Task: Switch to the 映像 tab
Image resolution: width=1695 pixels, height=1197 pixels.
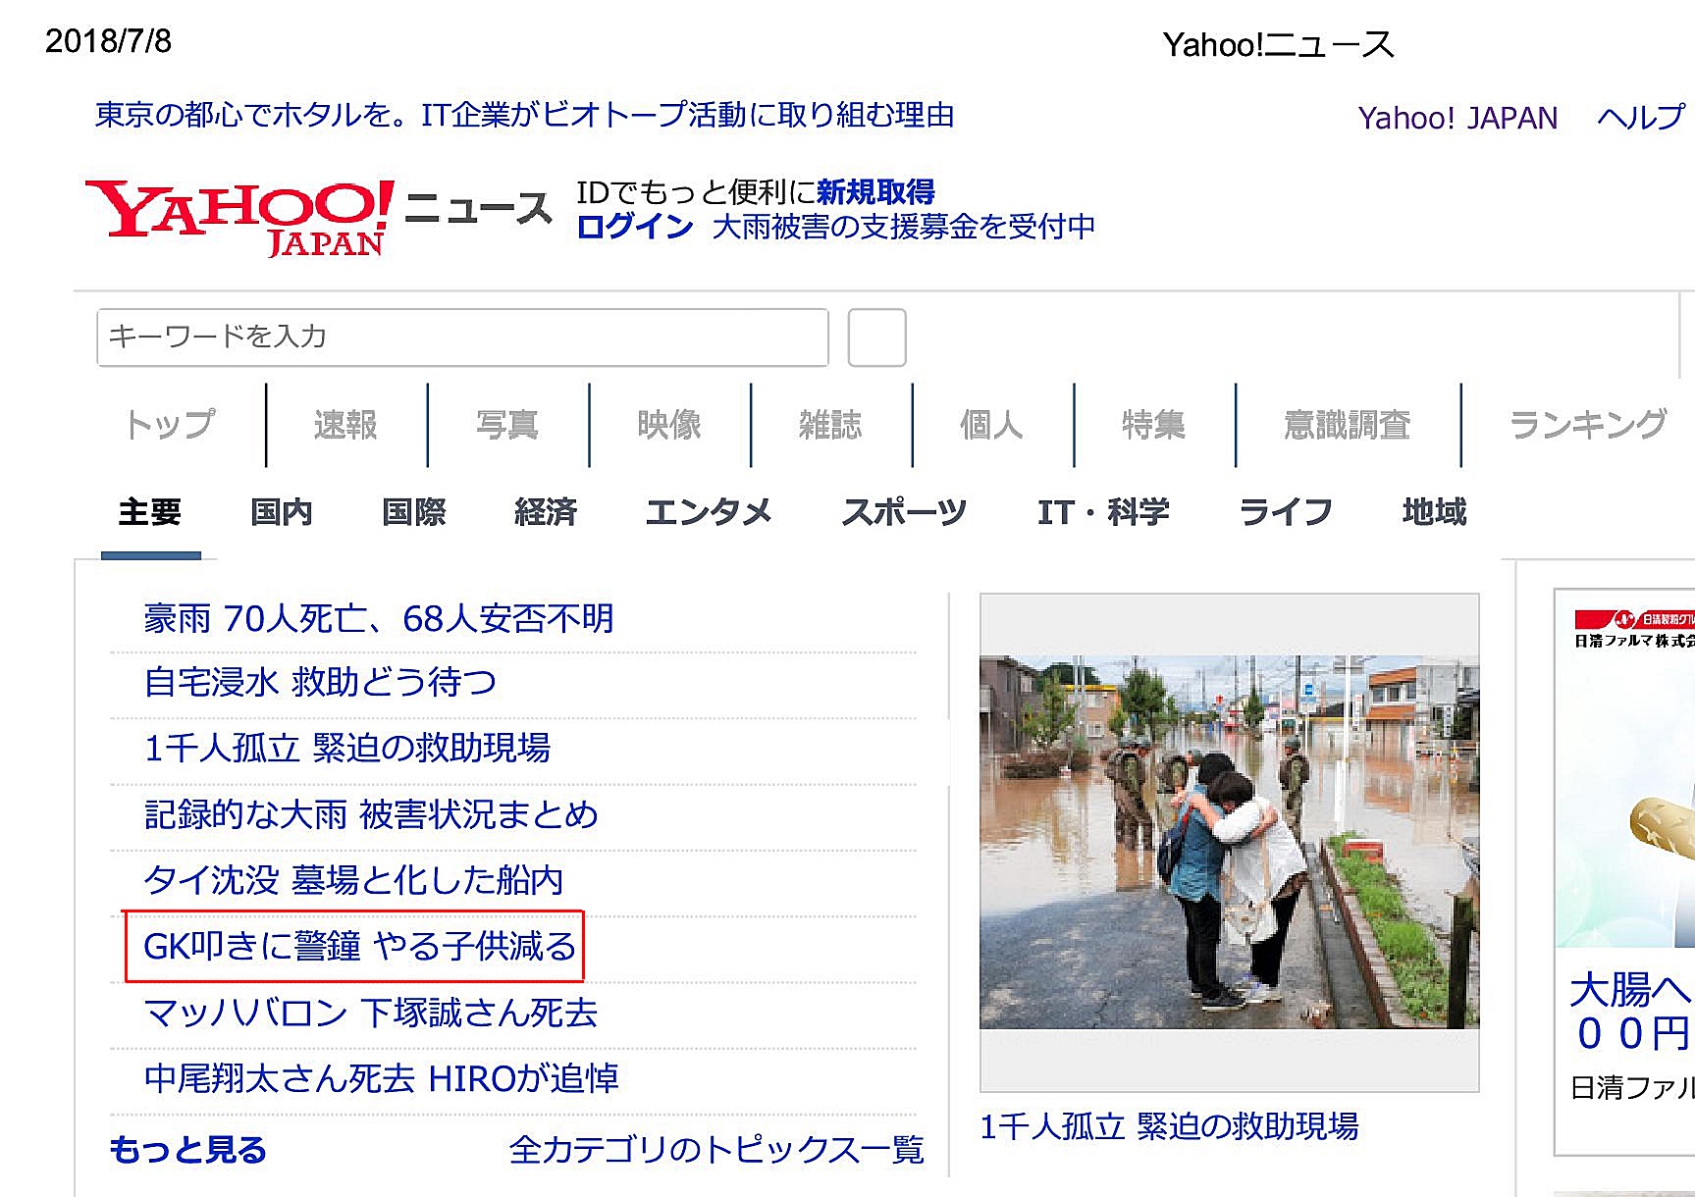Action: coord(669,425)
